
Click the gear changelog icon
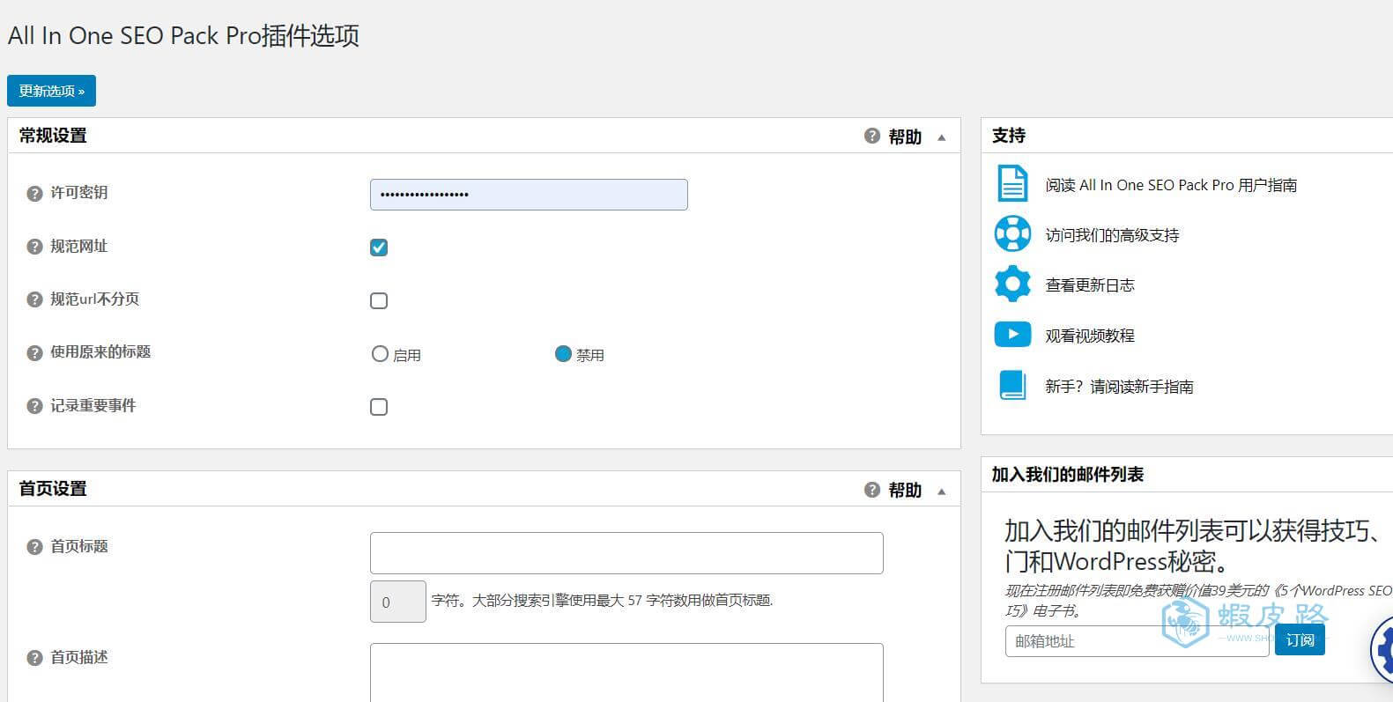pyautogui.click(x=1012, y=284)
